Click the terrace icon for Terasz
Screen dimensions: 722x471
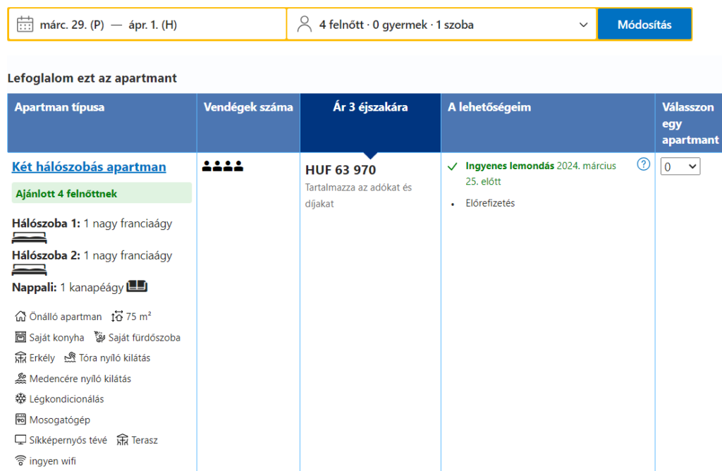123,440
